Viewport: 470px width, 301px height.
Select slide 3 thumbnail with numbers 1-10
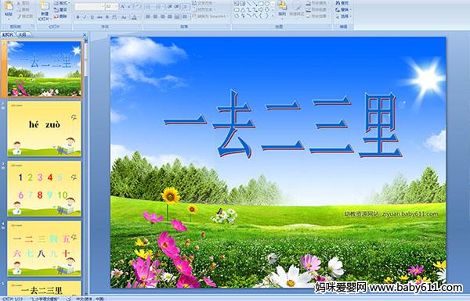[x=45, y=188]
